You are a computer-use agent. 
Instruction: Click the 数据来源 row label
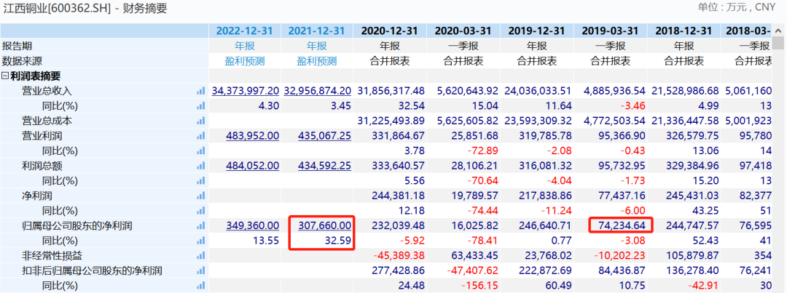[x=22, y=61]
